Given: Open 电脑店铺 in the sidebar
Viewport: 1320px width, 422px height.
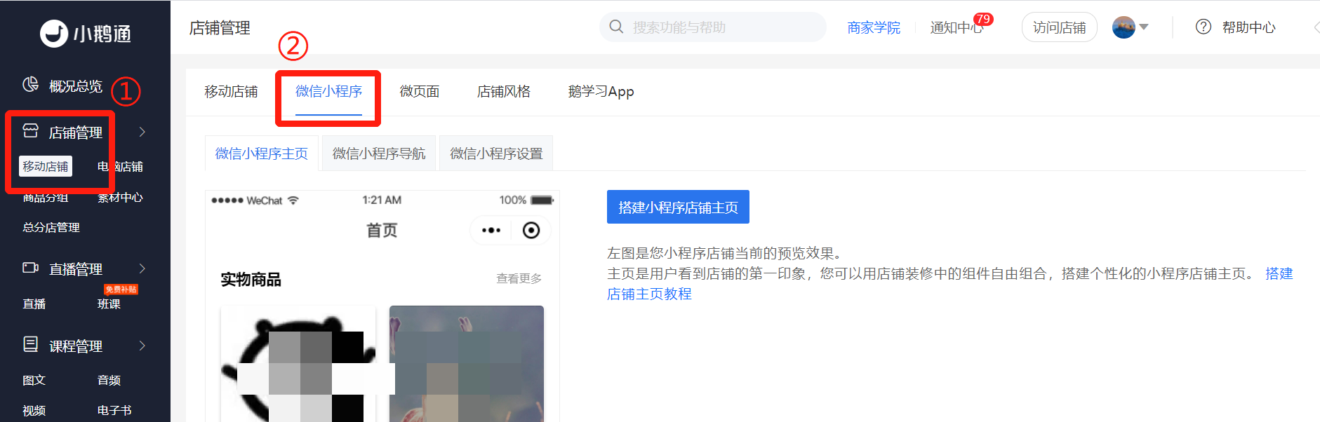Looking at the screenshot, I should (x=120, y=166).
